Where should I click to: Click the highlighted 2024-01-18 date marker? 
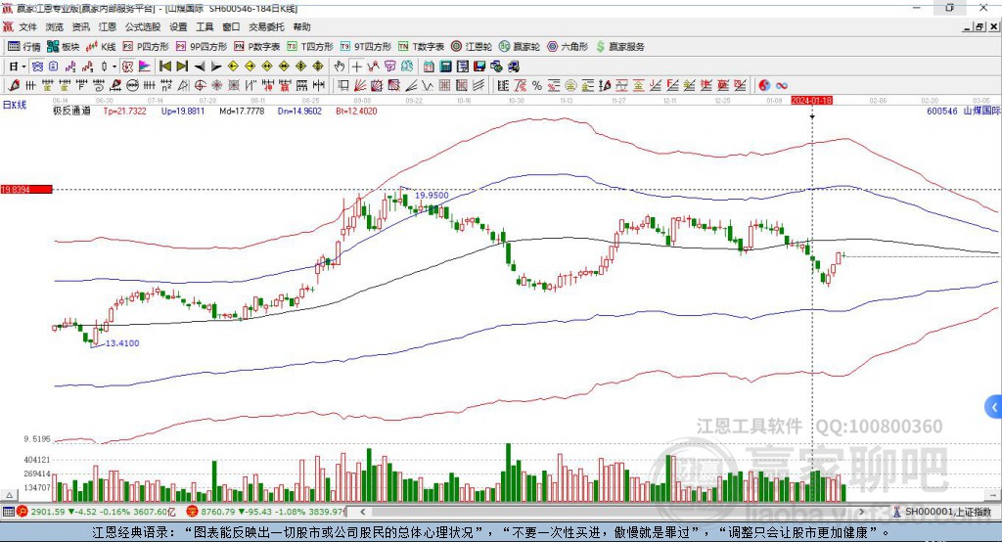coord(811,101)
